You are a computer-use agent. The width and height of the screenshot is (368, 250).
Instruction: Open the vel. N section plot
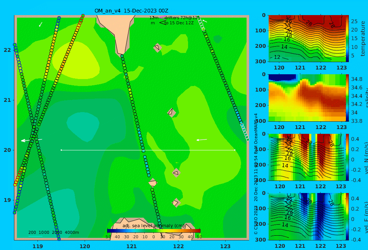307,157
